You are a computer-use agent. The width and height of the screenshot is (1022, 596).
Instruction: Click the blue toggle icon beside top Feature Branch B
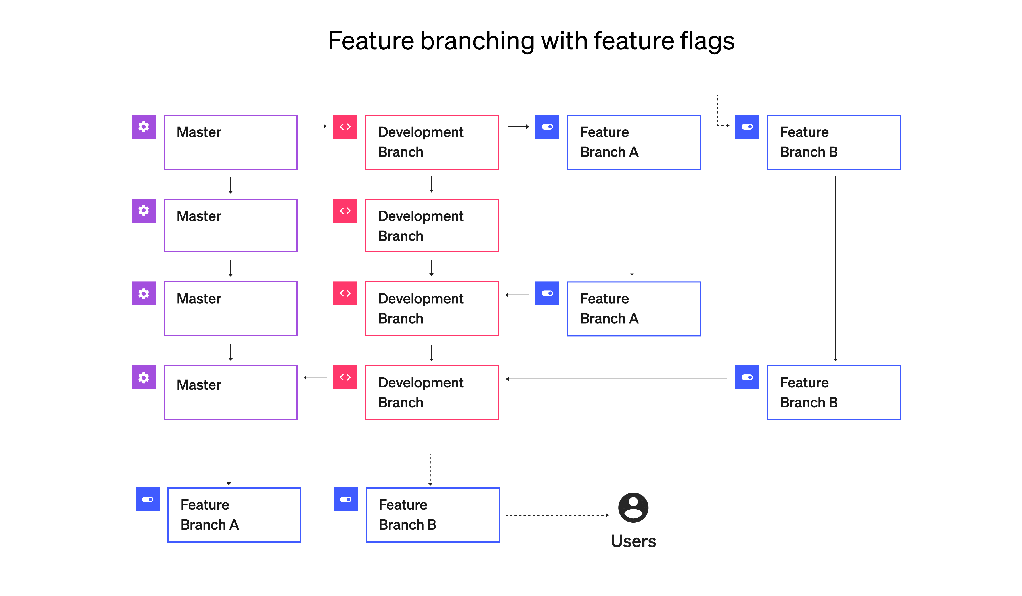(747, 127)
